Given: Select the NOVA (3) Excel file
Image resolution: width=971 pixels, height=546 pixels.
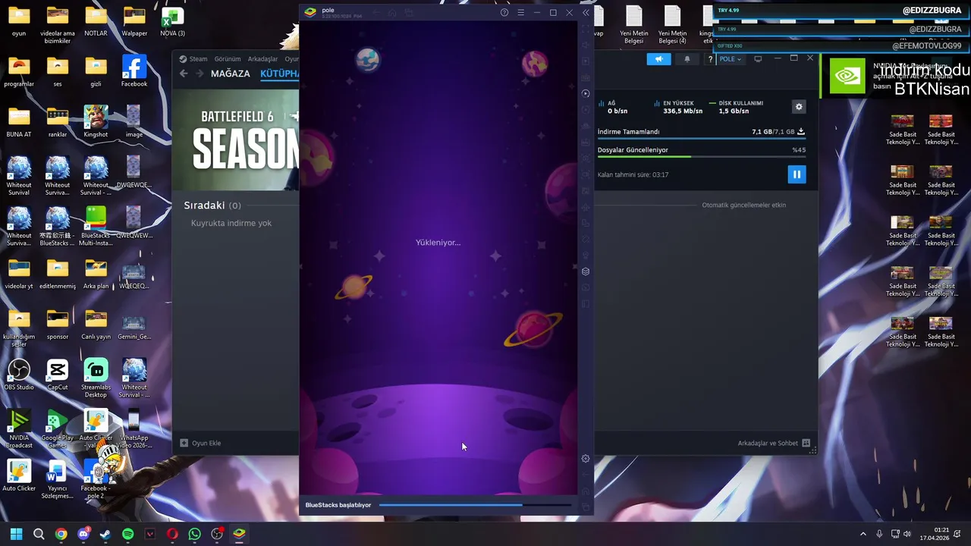Looking at the screenshot, I should (172, 21).
